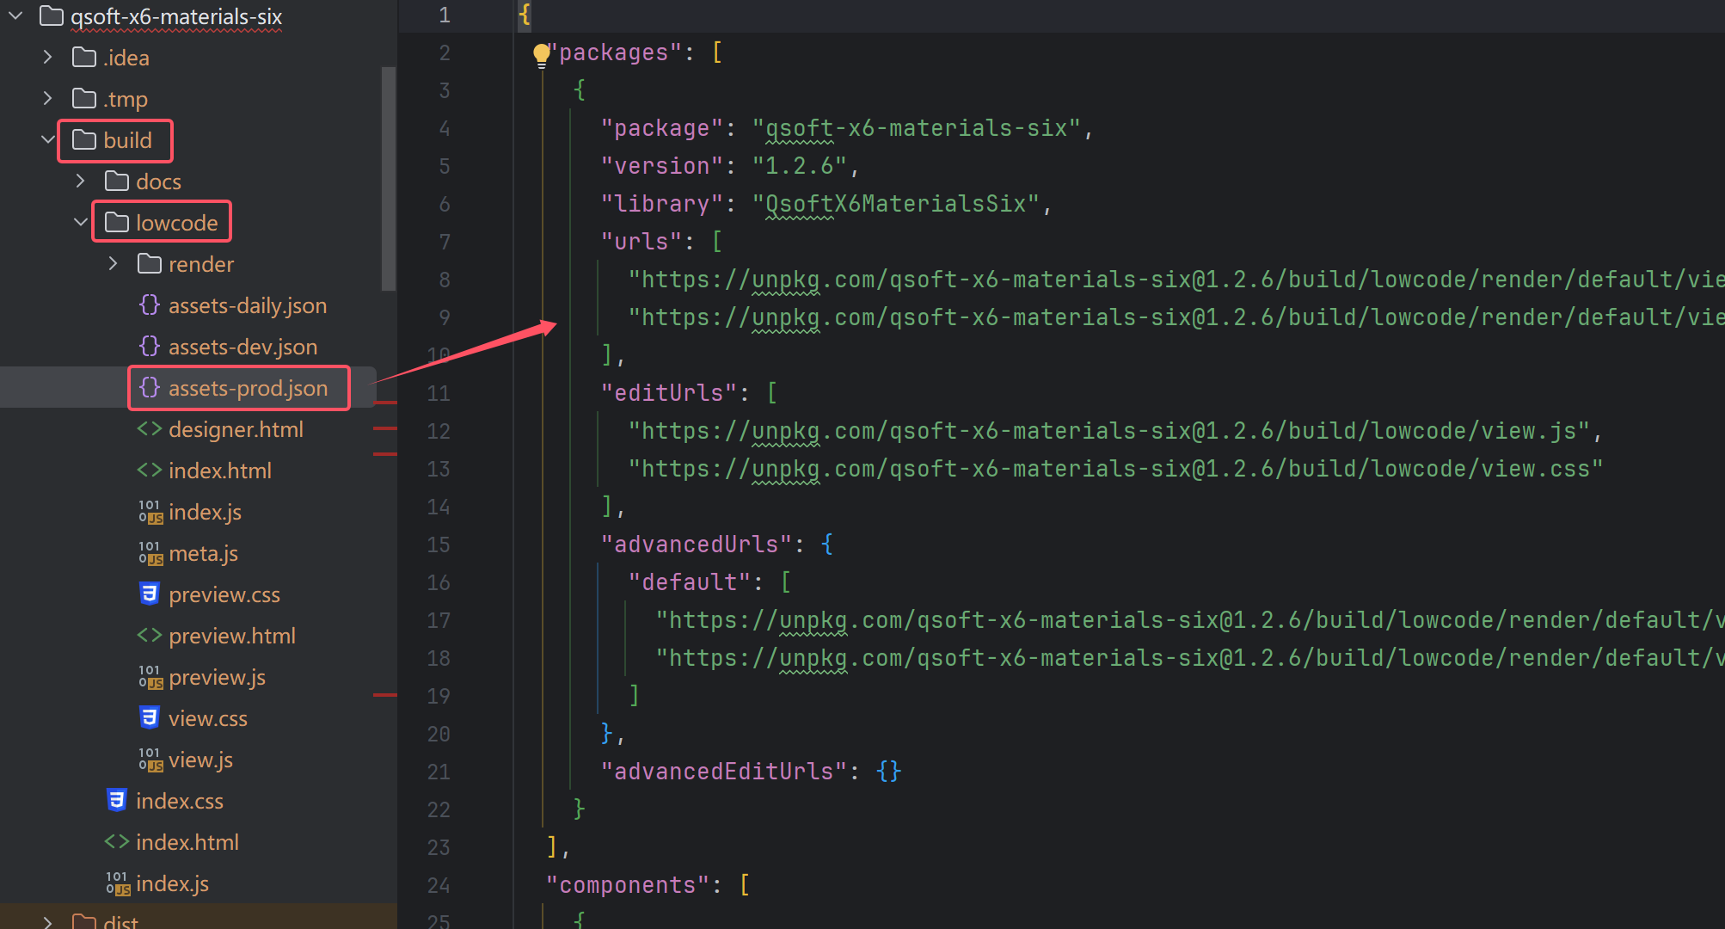Collapse the lowcode folder arrow
This screenshot has height=929, width=1725.
[81, 223]
